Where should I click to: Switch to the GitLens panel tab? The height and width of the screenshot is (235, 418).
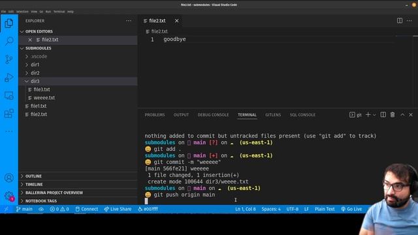pyautogui.click(x=273, y=115)
